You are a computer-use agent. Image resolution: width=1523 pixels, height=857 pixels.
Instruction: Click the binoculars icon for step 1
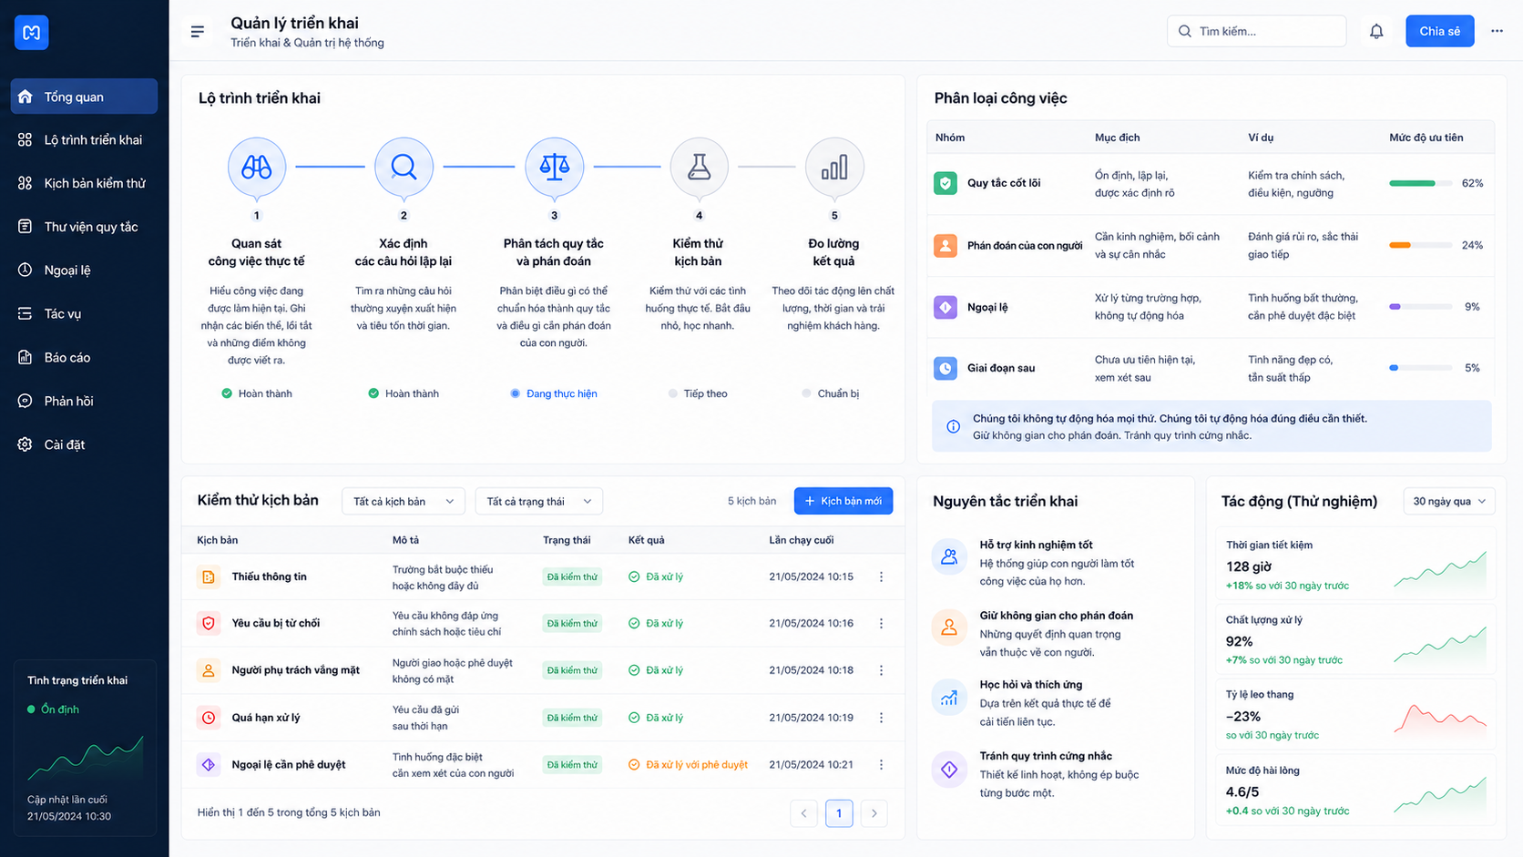257,168
